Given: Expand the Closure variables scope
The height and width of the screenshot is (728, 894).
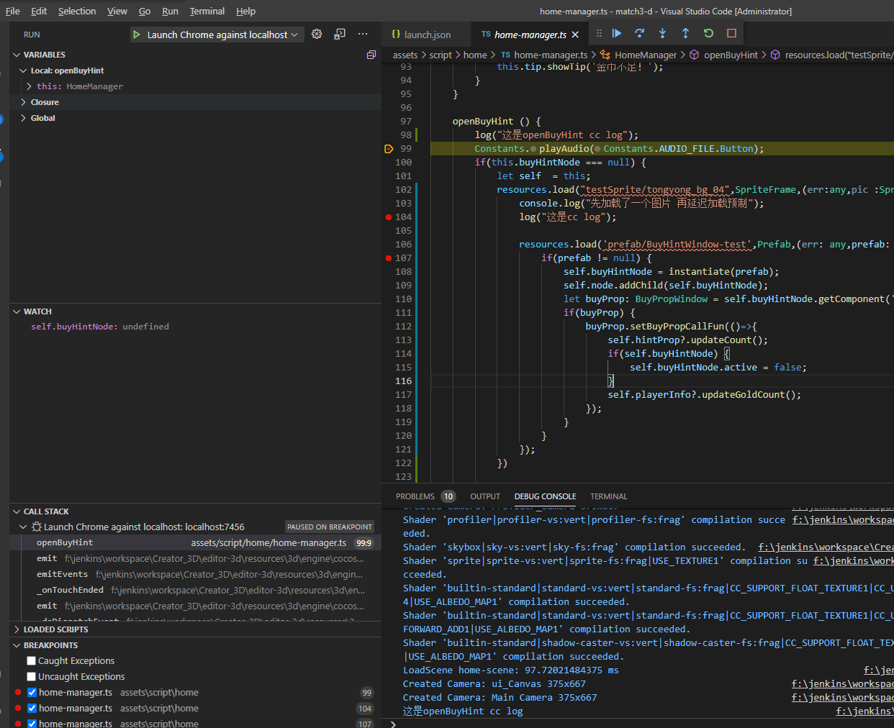Looking at the screenshot, I should tap(24, 102).
